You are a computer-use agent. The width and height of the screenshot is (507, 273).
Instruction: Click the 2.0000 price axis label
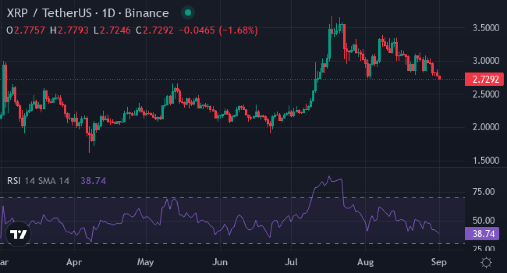click(x=486, y=127)
